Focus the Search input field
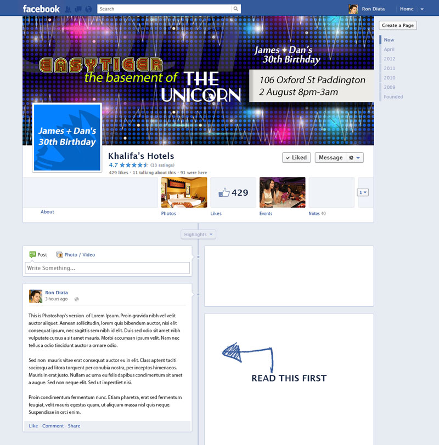 165,9
